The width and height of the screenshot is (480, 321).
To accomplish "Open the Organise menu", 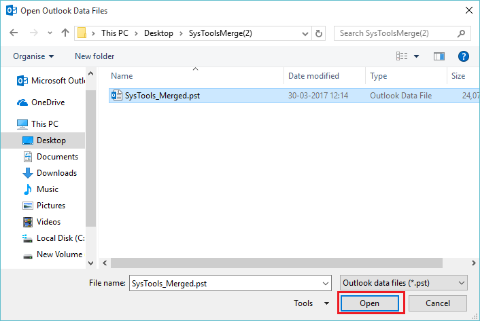I will (x=33, y=56).
